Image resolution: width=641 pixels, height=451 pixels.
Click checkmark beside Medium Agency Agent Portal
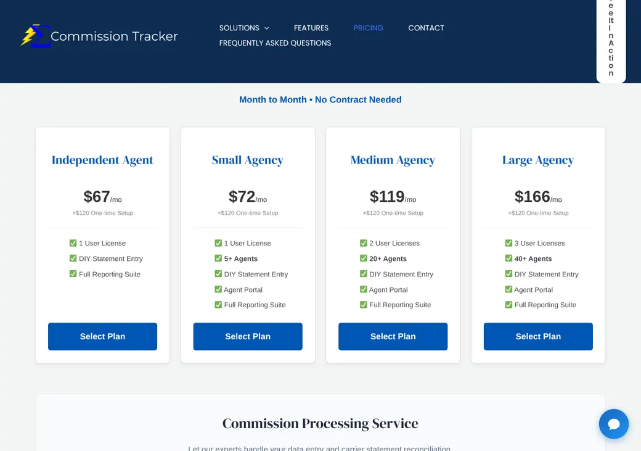pos(364,289)
